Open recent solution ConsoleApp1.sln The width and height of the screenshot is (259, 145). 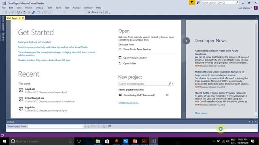click(x=47, y=99)
